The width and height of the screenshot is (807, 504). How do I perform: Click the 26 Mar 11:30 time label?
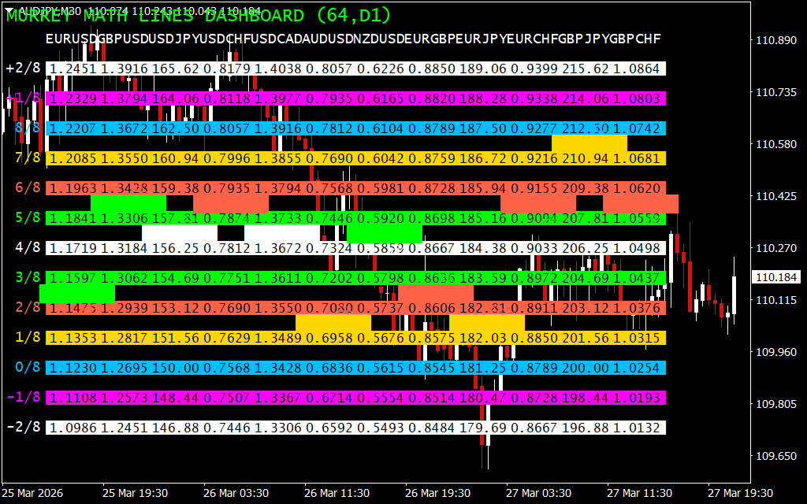click(x=337, y=492)
